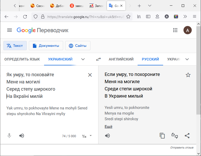The width and height of the screenshot is (201, 156).
Task: Select the Английский target language tab
Action: pyautogui.click(x=121, y=59)
